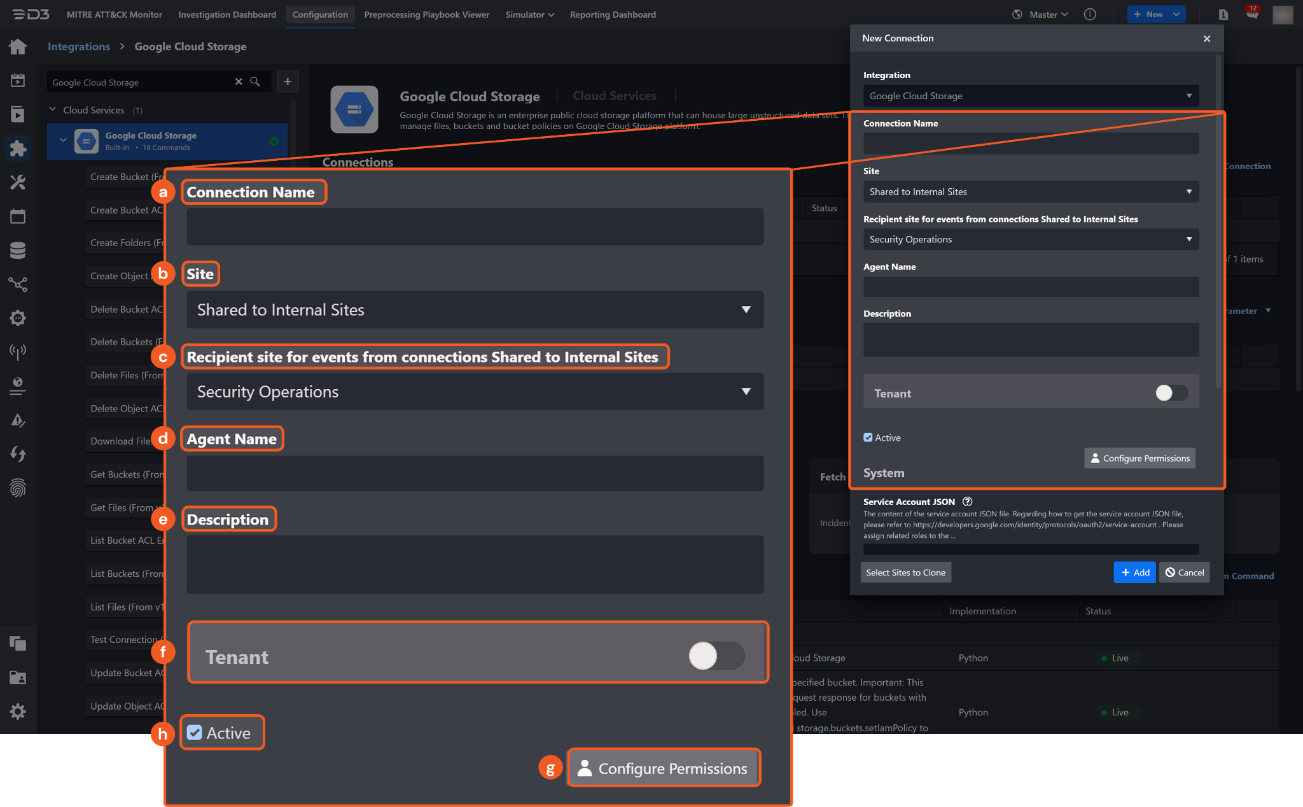Click the Service Account JSON help icon
The height and width of the screenshot is (807, 1303).
(967, 502)
